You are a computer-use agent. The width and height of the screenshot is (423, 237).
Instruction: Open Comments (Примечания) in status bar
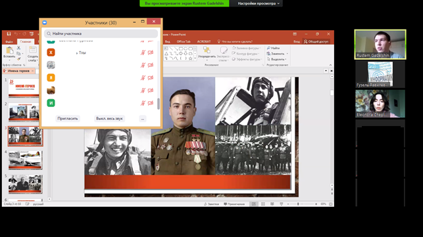pyautogui.click(x=234, y=204)
